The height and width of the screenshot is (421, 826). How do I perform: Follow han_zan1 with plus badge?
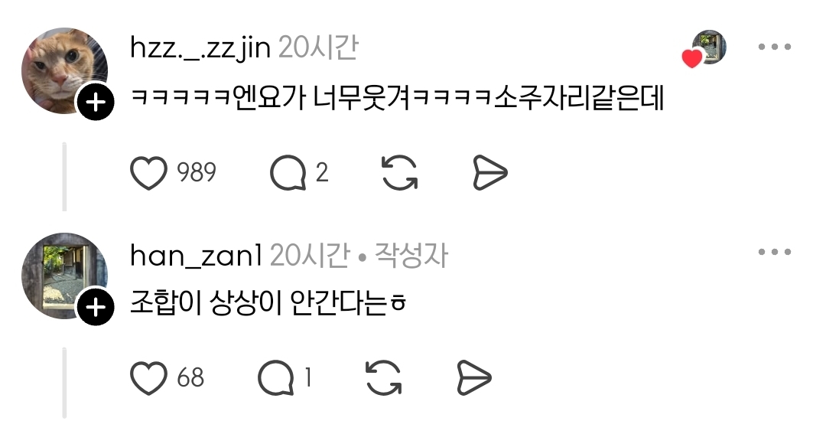[x=96, y=307]
